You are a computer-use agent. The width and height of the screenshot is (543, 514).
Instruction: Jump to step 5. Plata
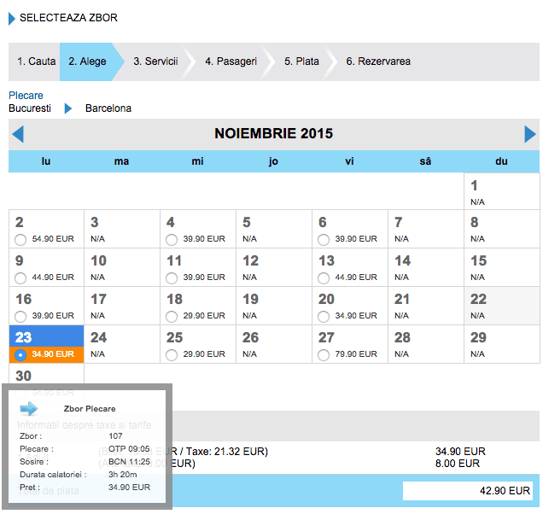[x=301, y=61]
